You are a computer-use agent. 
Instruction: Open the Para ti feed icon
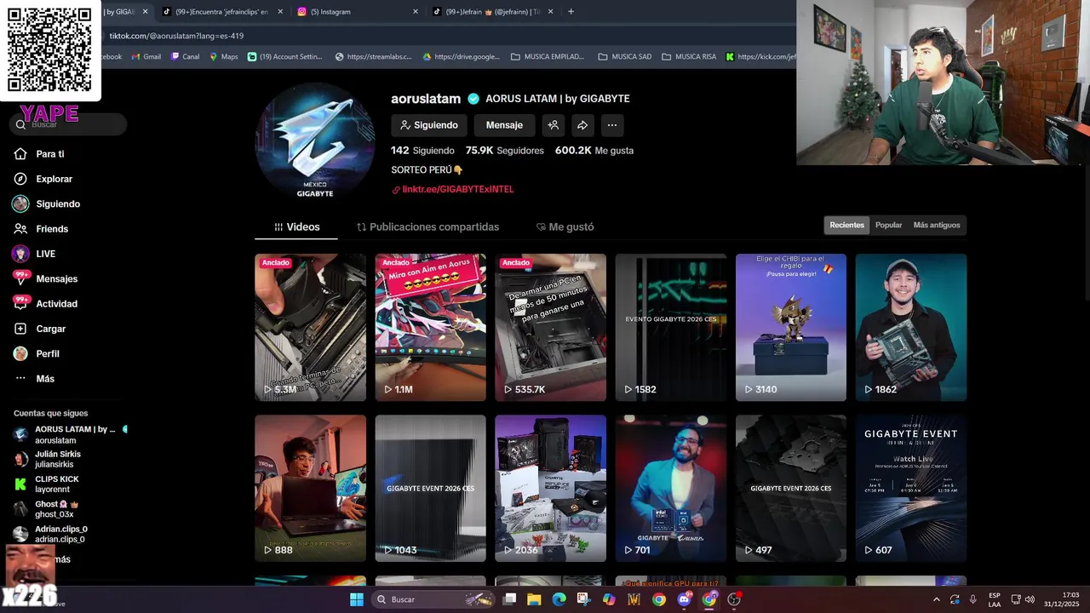point(20,154)
